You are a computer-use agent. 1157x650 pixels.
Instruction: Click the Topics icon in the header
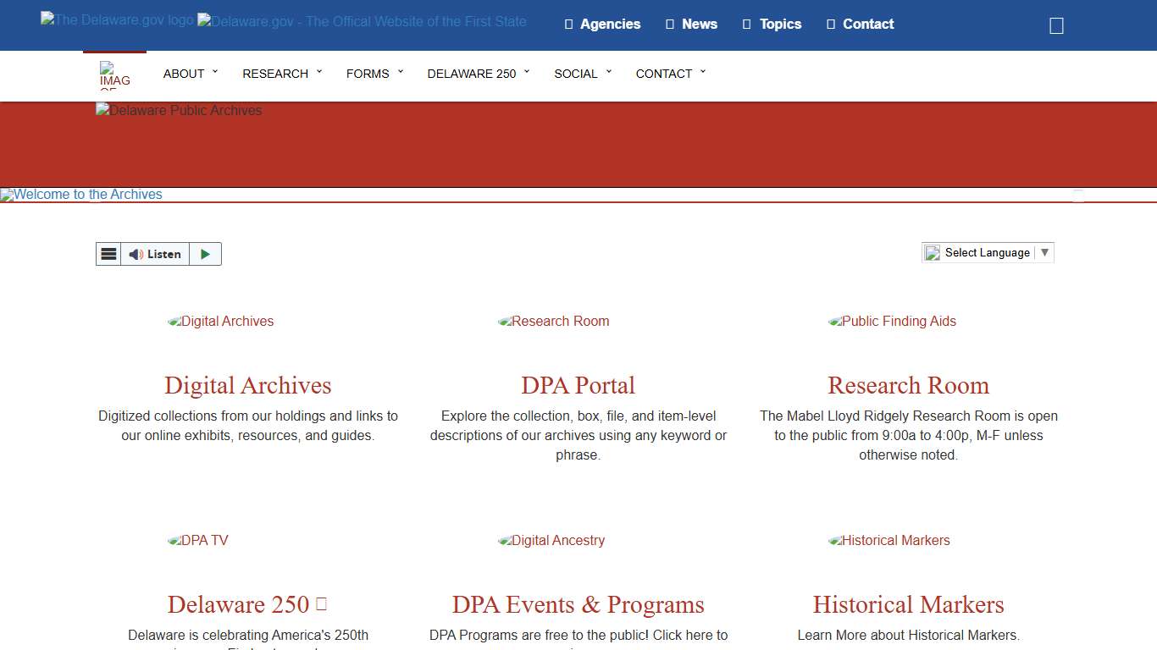coord(749,25)
